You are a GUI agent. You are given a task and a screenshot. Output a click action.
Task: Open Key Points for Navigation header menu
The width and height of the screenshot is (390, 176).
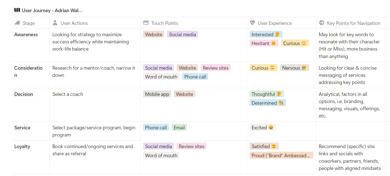pos(350,23)
